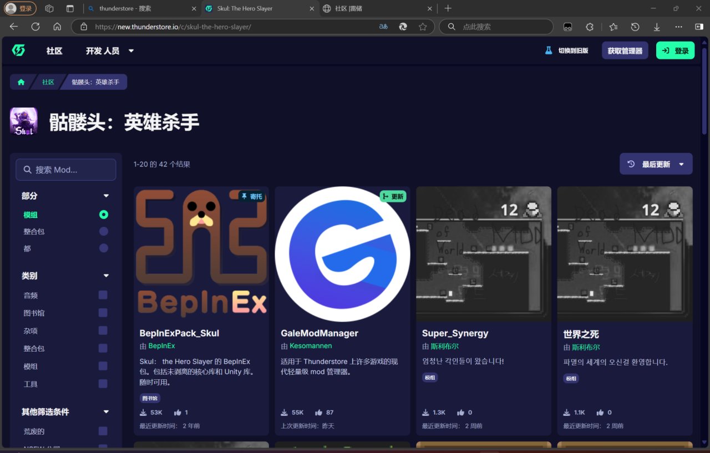Click the 1-20 的 42 个结果 text

pyautogui.click(x=162, y=164)
